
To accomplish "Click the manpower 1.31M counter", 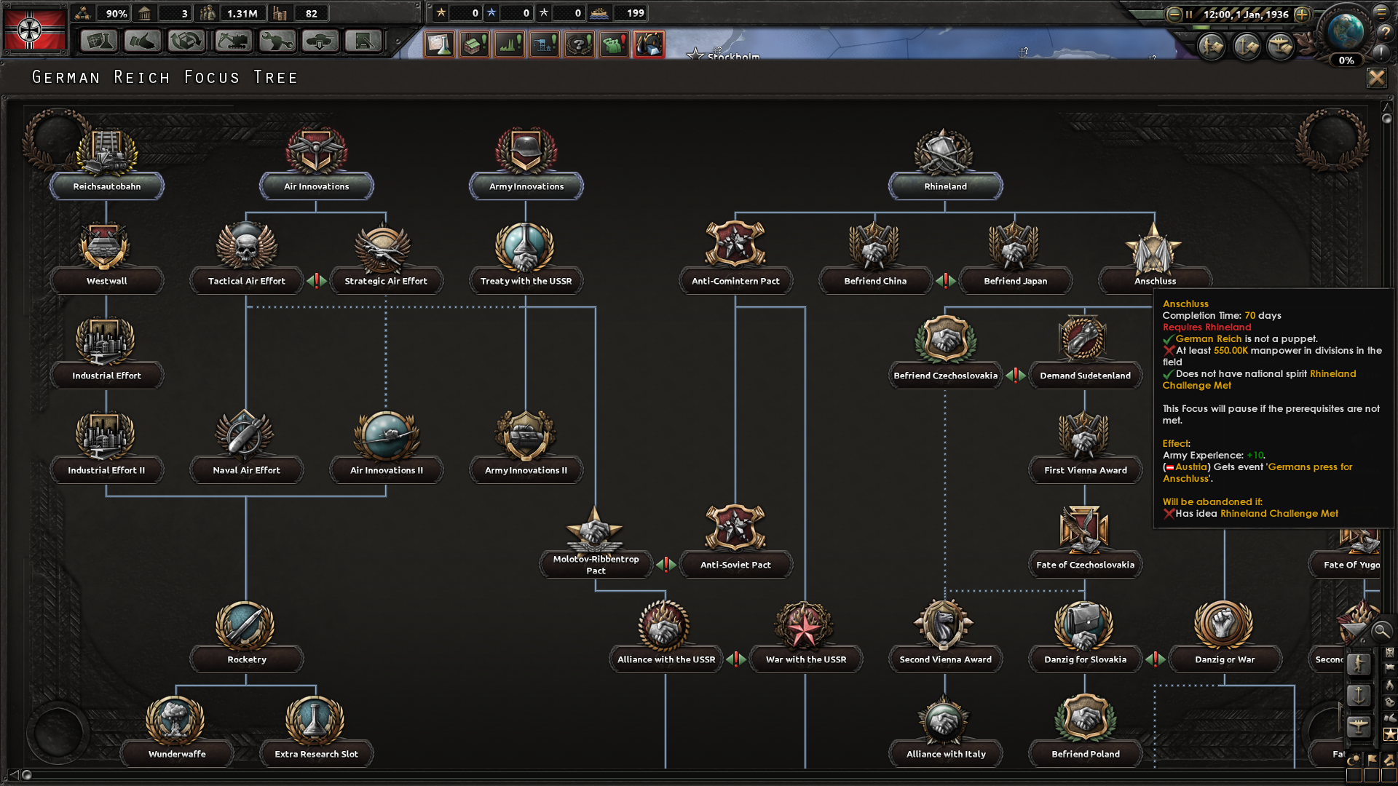I will click(232, 13).
